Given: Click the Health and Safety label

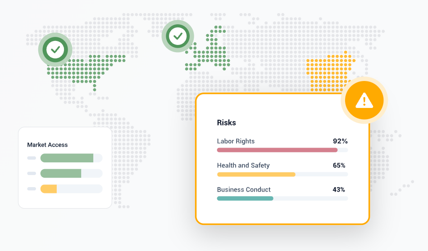Looking at the screenshot, I should tap(243, 166).
